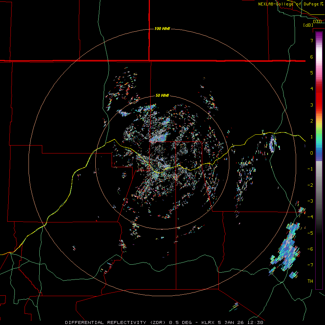Click the 50 NMI range ring label

(x=162, y=95)
